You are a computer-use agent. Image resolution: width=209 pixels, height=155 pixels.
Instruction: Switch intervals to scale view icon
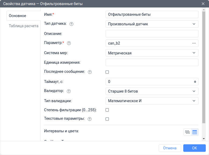tap(187, 132)
